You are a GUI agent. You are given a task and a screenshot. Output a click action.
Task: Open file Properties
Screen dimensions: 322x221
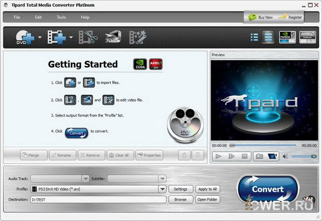pyautogui.click(x=149, y=155)
